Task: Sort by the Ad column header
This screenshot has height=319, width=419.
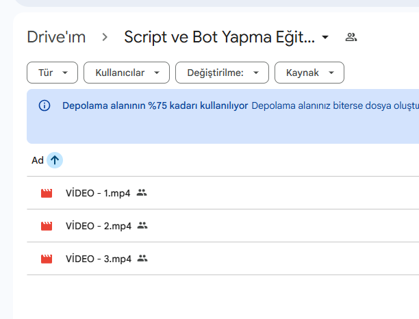Action: [38, 160]
